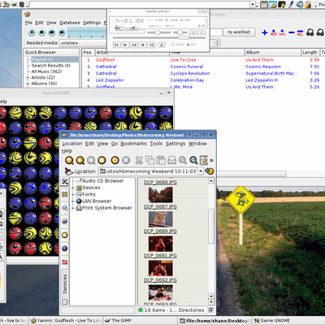Image resolution: width=325 pixels, height=325 pixels.
Task: Open the Go menu in Konqueror
Action: (115, 144)
